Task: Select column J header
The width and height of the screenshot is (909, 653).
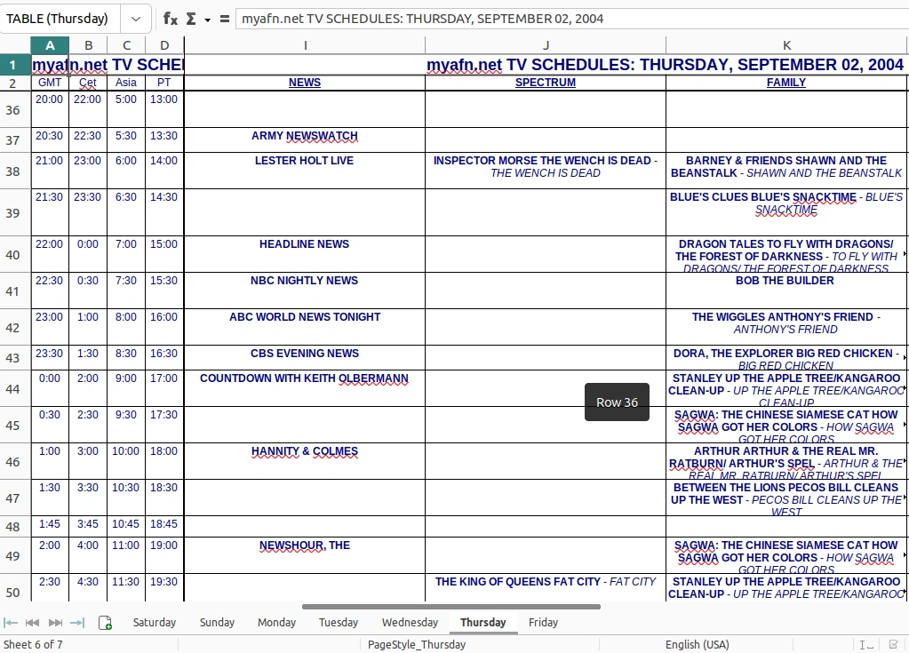Action: pyautogui.click(x=546, y=45)
